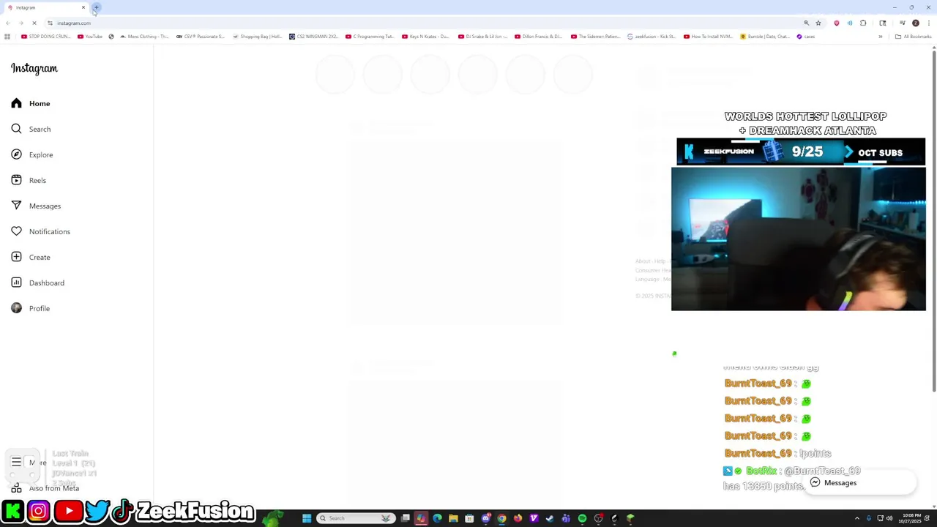Open Apps grid in bookmarks bar

pos(7,37)
